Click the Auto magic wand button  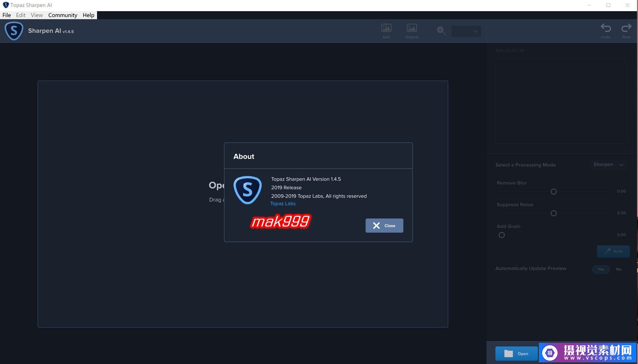pyautogui.click(x=613, y=251)
